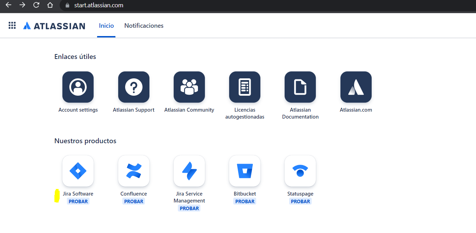The height and width of the screenshot is (233, 476).
Task: Switch to the Inicio tab
Action: click(x=106, y=26)
